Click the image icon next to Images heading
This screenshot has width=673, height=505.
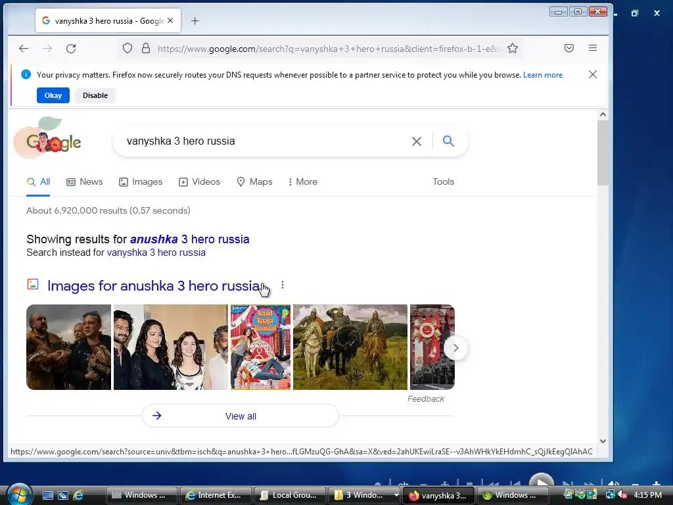(x=33, y=284)
